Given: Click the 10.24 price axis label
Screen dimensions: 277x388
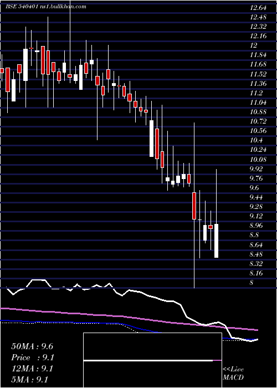Looking at the screenshot, I should [258, 150].
